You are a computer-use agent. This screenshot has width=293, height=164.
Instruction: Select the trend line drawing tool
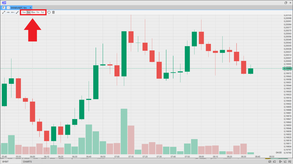(x=3, y=13)
